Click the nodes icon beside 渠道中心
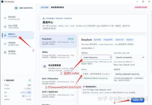152x105 pixels. 5,35
